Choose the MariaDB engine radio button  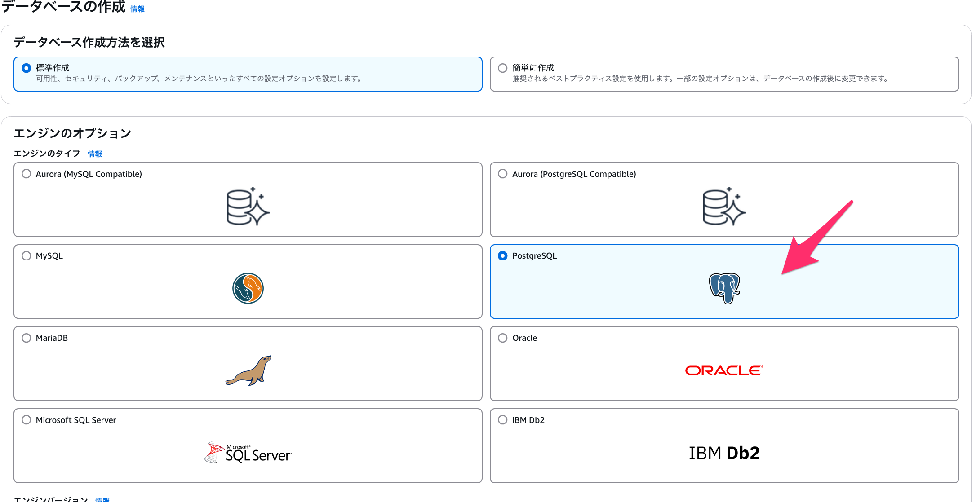coord(27,338)
